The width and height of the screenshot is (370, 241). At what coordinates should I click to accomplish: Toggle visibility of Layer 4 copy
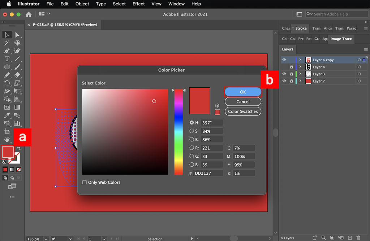(284, 60)
